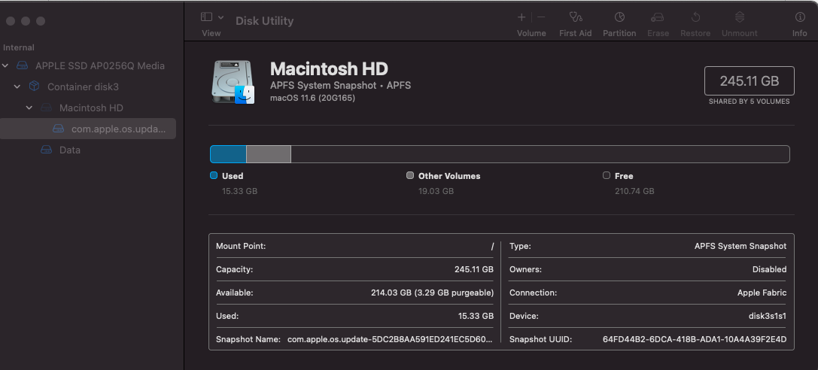Click the 'Macintosh HD' title heading
The height and width of the screenshot is (370, 818).
pyautogui.click(x=329, y=68)
